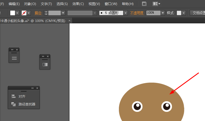The width and height of the screenshot is (205, 121).
Task: Expand the 对齐 and 路径查找器 panel dock
Action: tap(32, 88)
